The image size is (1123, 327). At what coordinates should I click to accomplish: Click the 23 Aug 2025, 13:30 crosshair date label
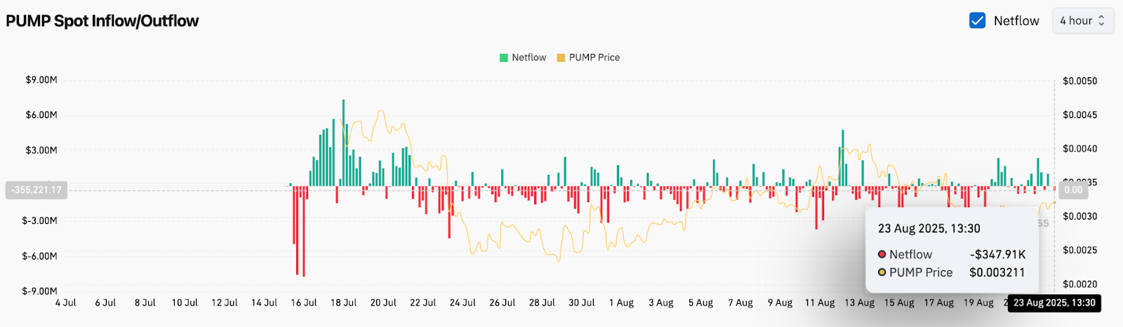pyautogui.click(x=1054, y=302)
